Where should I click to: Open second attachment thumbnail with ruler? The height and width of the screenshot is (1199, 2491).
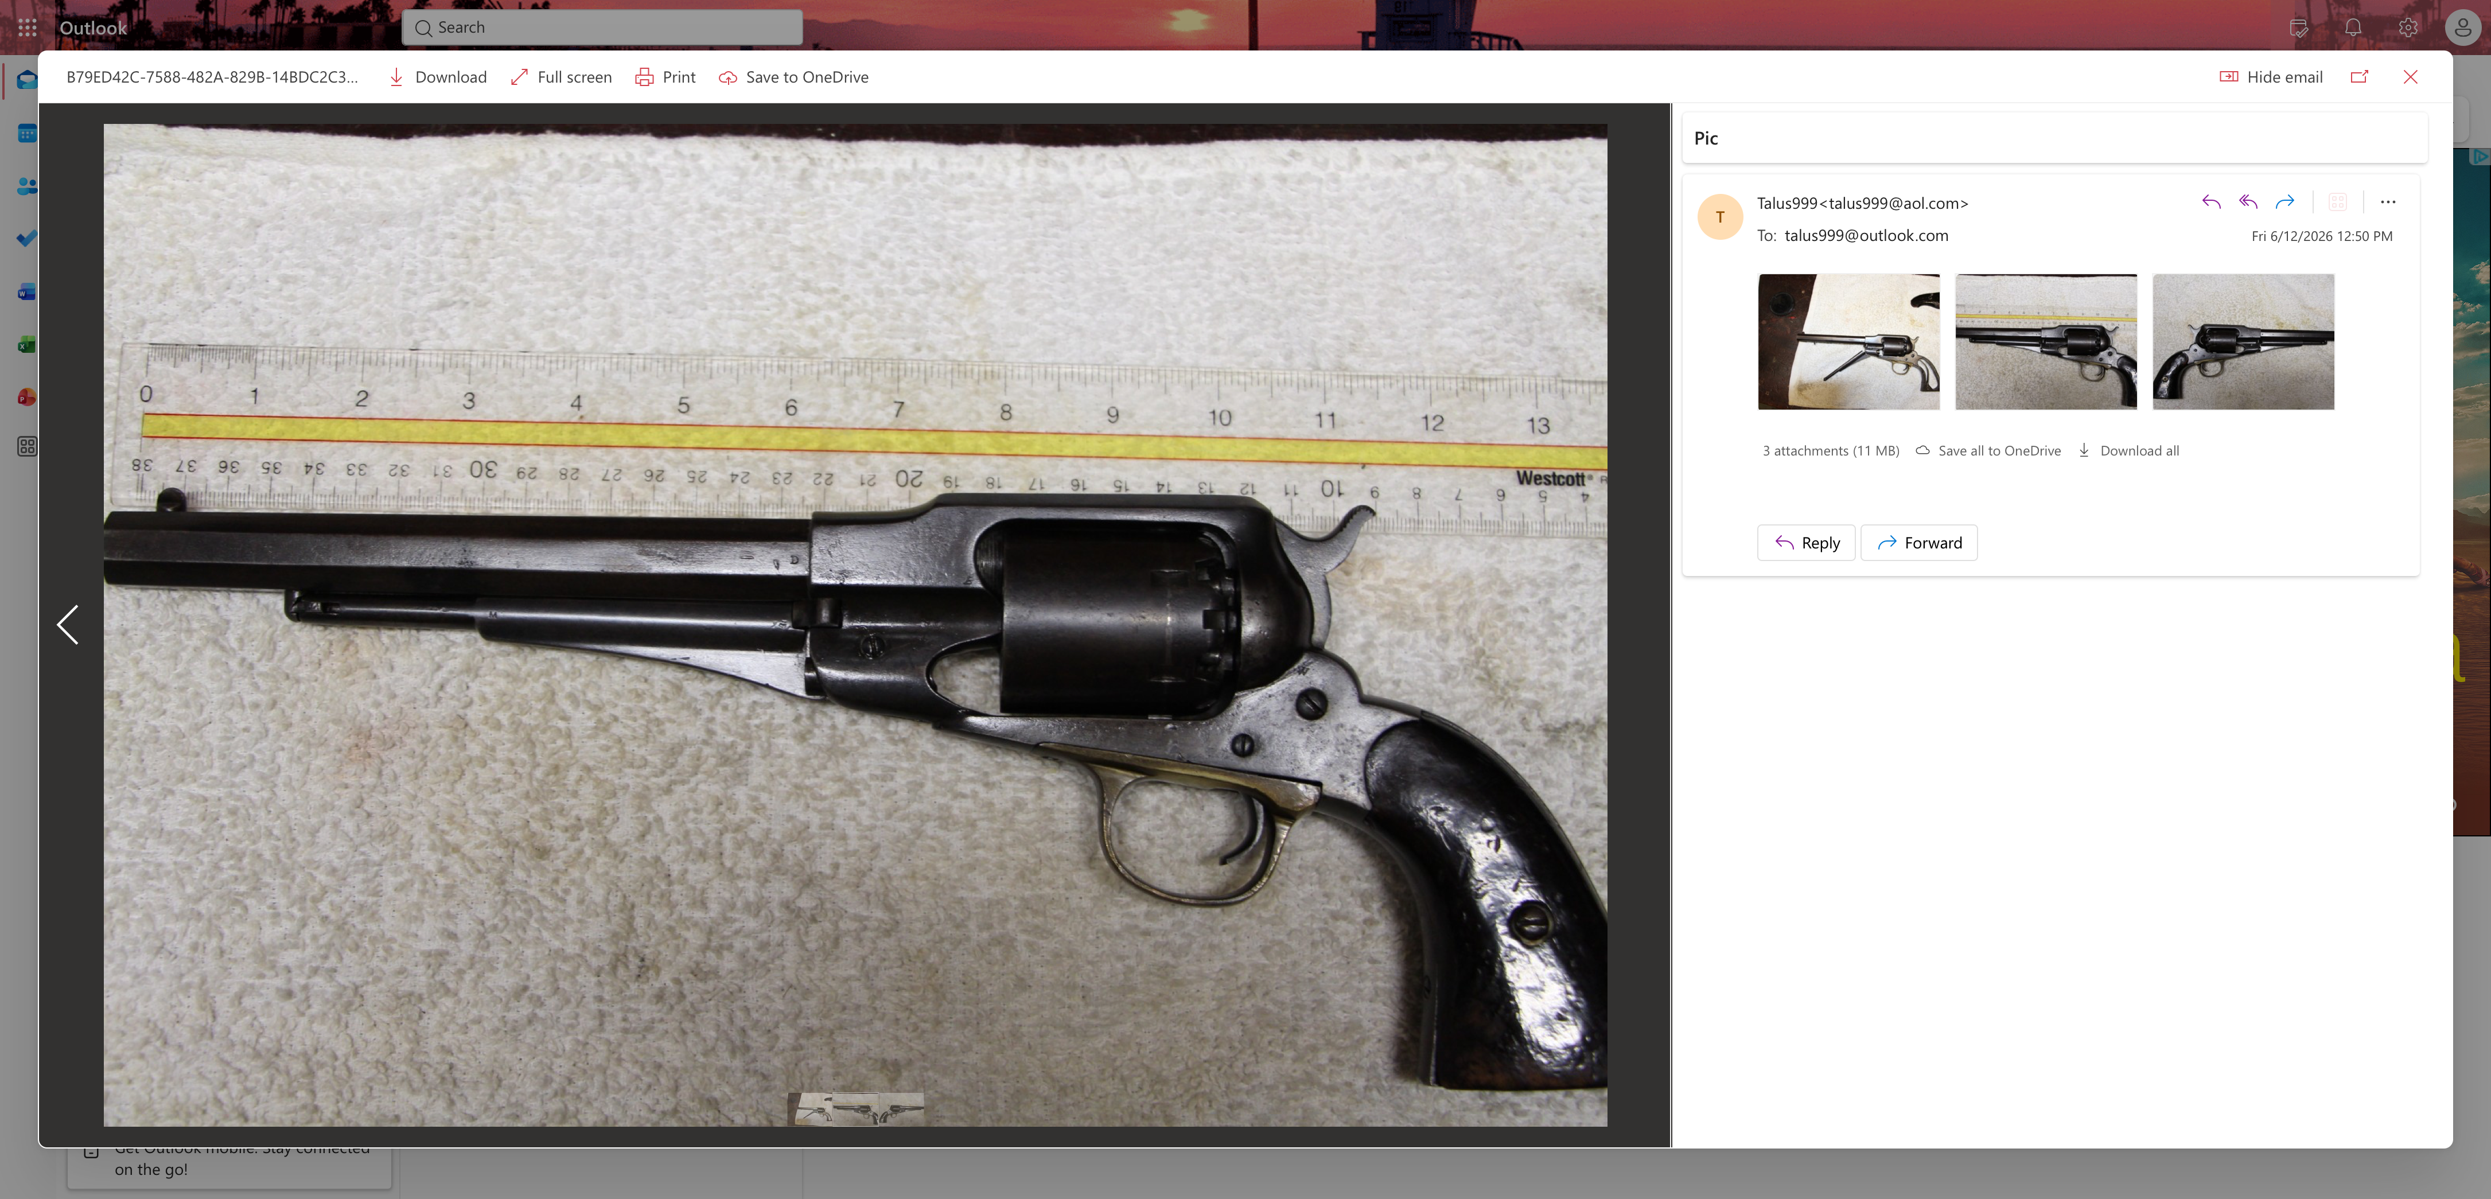click(x=2046, y=341)
